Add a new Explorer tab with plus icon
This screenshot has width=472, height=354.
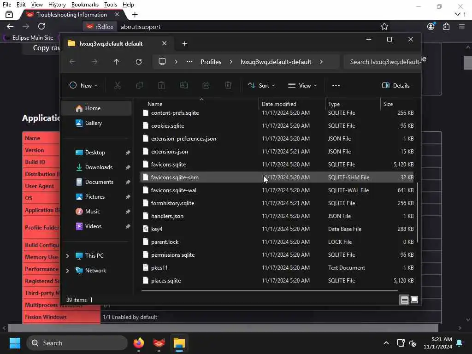coord(184,44)
